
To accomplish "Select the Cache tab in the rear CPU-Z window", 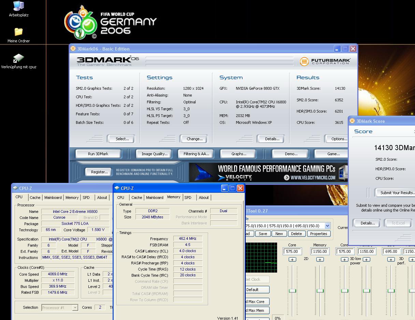I will coord(35,198).
